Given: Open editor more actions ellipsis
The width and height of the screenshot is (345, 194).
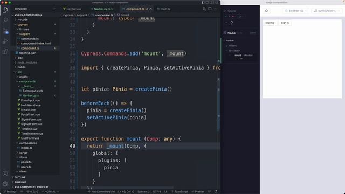Looking at the screenshot, I should [216, 9].
